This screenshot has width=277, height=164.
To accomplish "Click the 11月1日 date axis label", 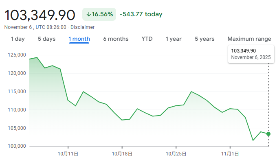I will 230,154.
